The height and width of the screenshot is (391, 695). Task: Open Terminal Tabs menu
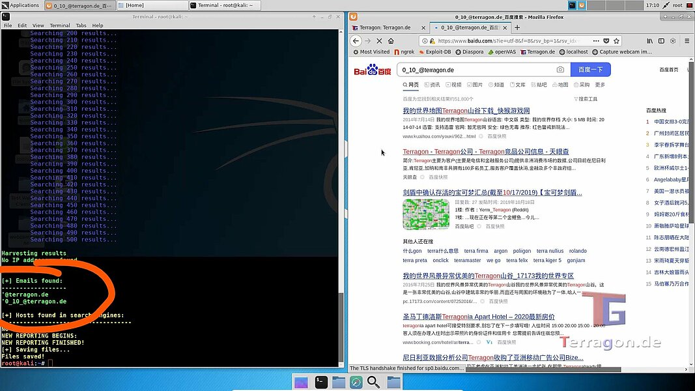click(81, 25)
